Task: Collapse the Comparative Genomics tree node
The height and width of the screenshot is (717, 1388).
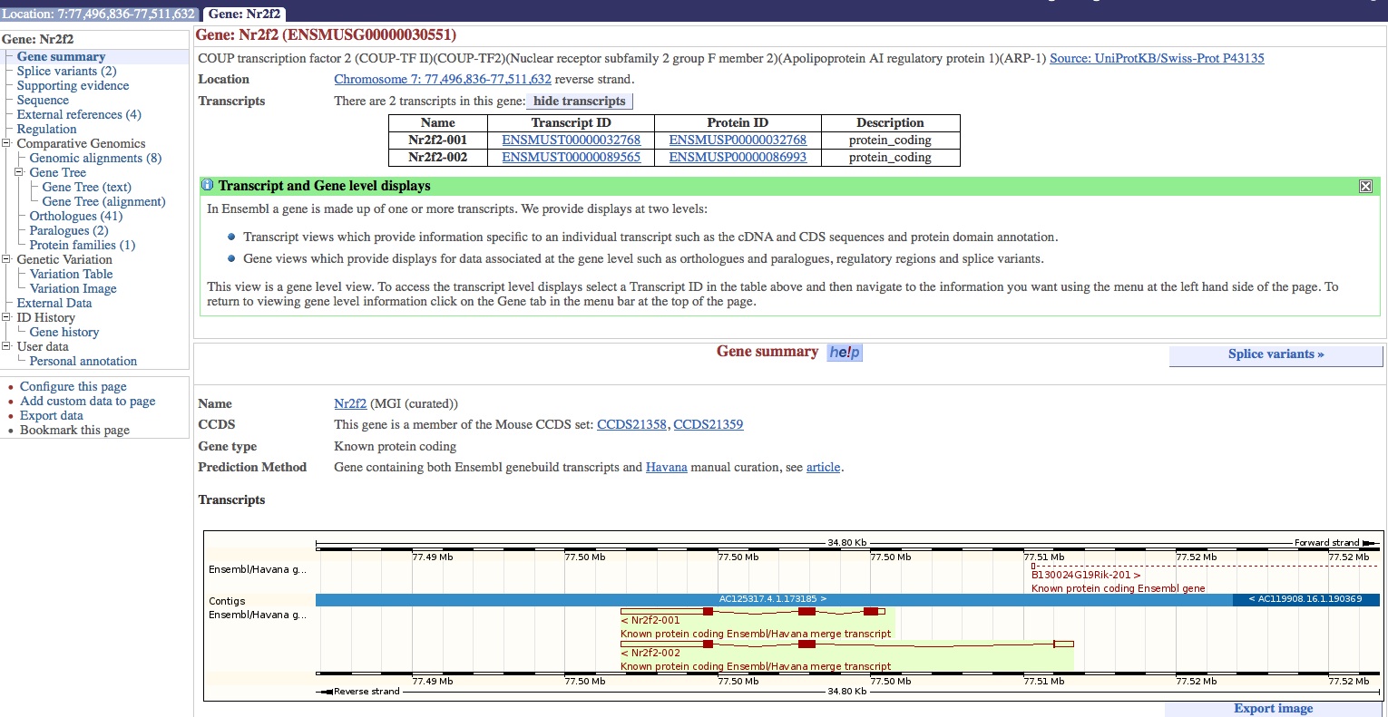Action: pyautogui.click(x=7, y=143)
